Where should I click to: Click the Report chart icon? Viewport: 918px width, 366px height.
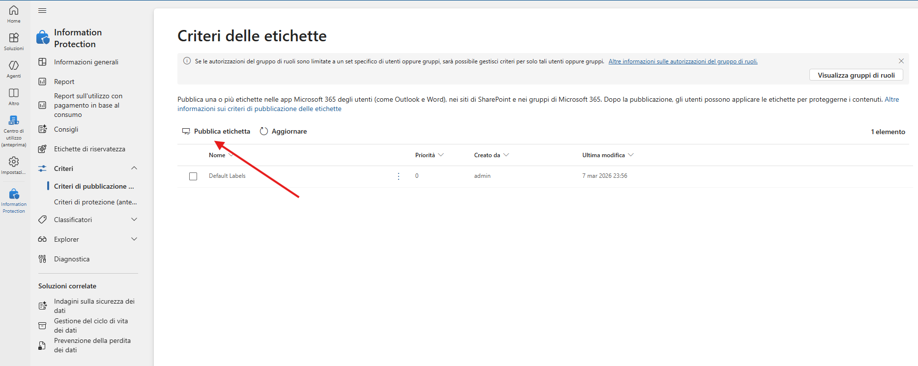[x=43, y=82]
